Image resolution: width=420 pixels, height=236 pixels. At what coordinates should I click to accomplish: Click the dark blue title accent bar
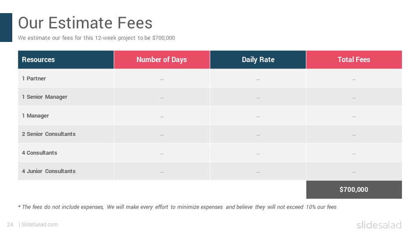(6, 28)
